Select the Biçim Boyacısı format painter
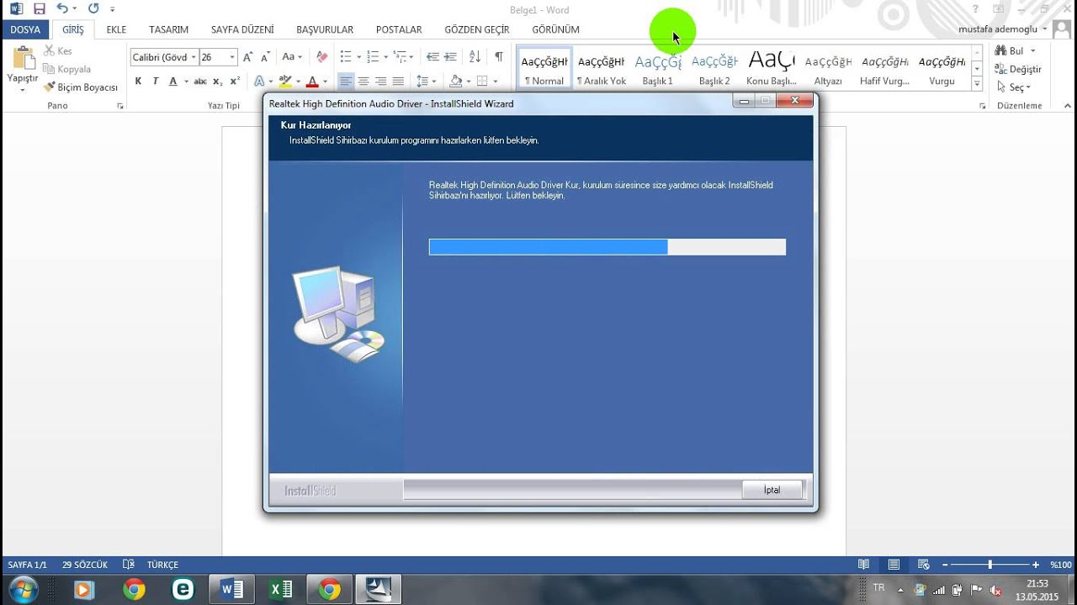Image resolution: width=1077 pixels, height=605 pixels. [x=81, y=87]
